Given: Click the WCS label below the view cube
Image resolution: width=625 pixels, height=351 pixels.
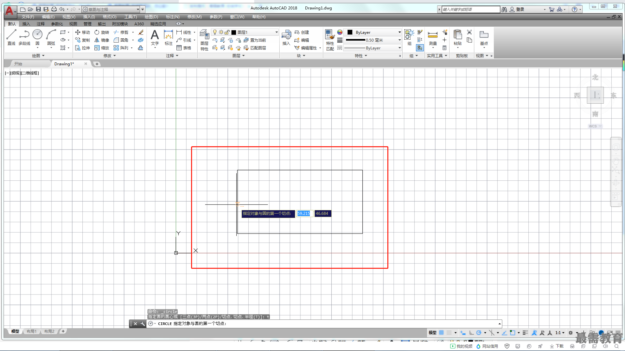Looking at the screenshot, I should tap(593, 126).
